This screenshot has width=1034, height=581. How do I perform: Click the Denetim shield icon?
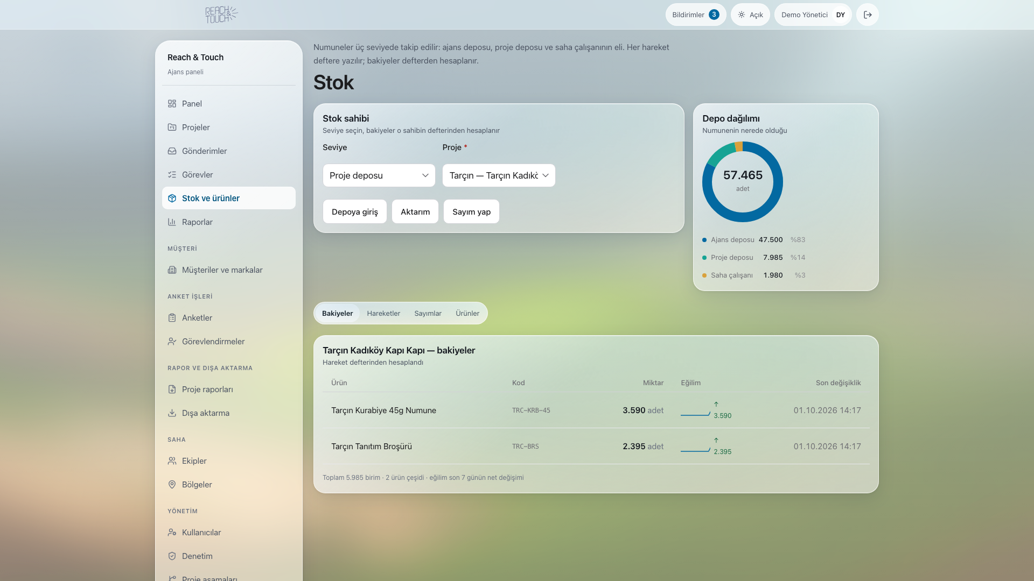click(172, 556)
